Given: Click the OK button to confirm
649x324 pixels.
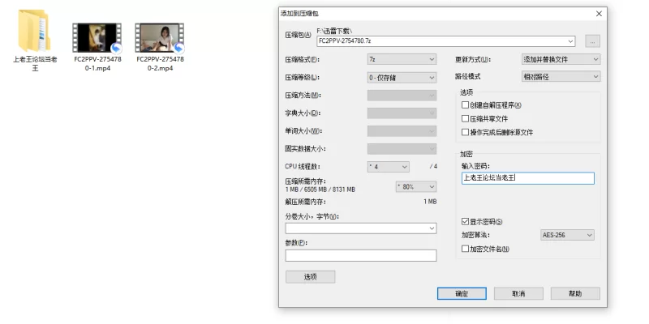Looking at the screenshot, I should point(461,293).
